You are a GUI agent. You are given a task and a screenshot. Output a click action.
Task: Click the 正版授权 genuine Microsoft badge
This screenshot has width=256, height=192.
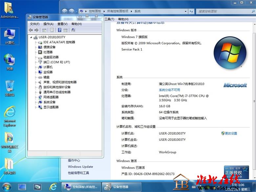point(236,172)
